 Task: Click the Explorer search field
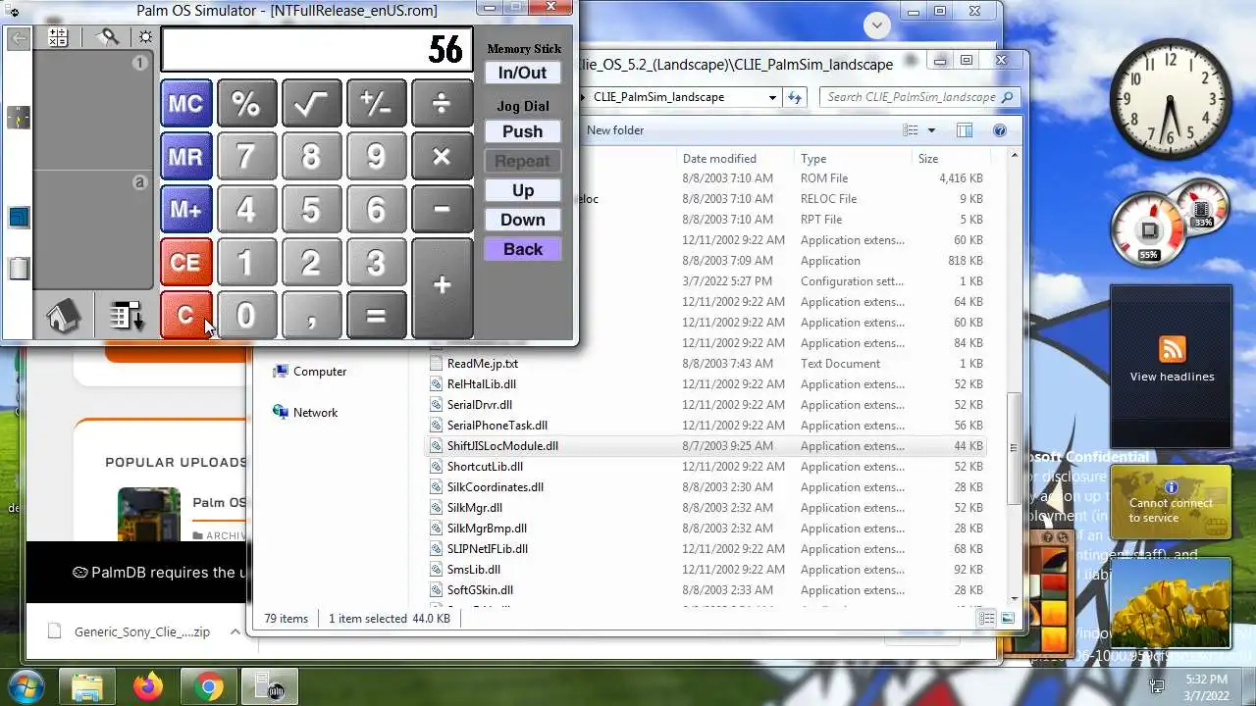tap(919, 97)
